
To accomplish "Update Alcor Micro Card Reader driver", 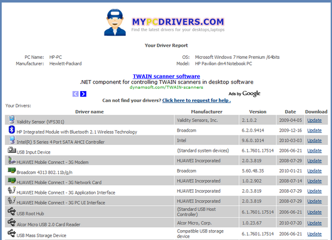I will pos(314,223).
